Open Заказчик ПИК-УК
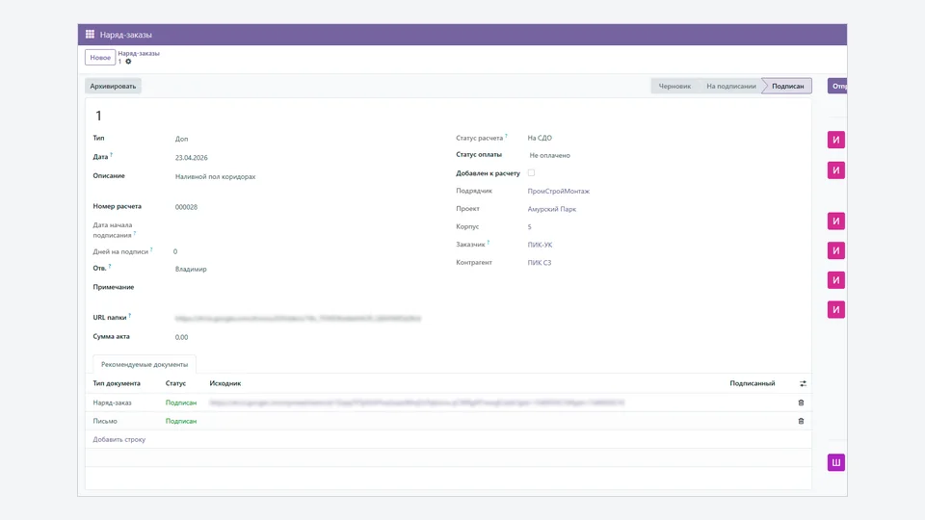The height and width of the screenshot is (520, 925). pos(540,245)
